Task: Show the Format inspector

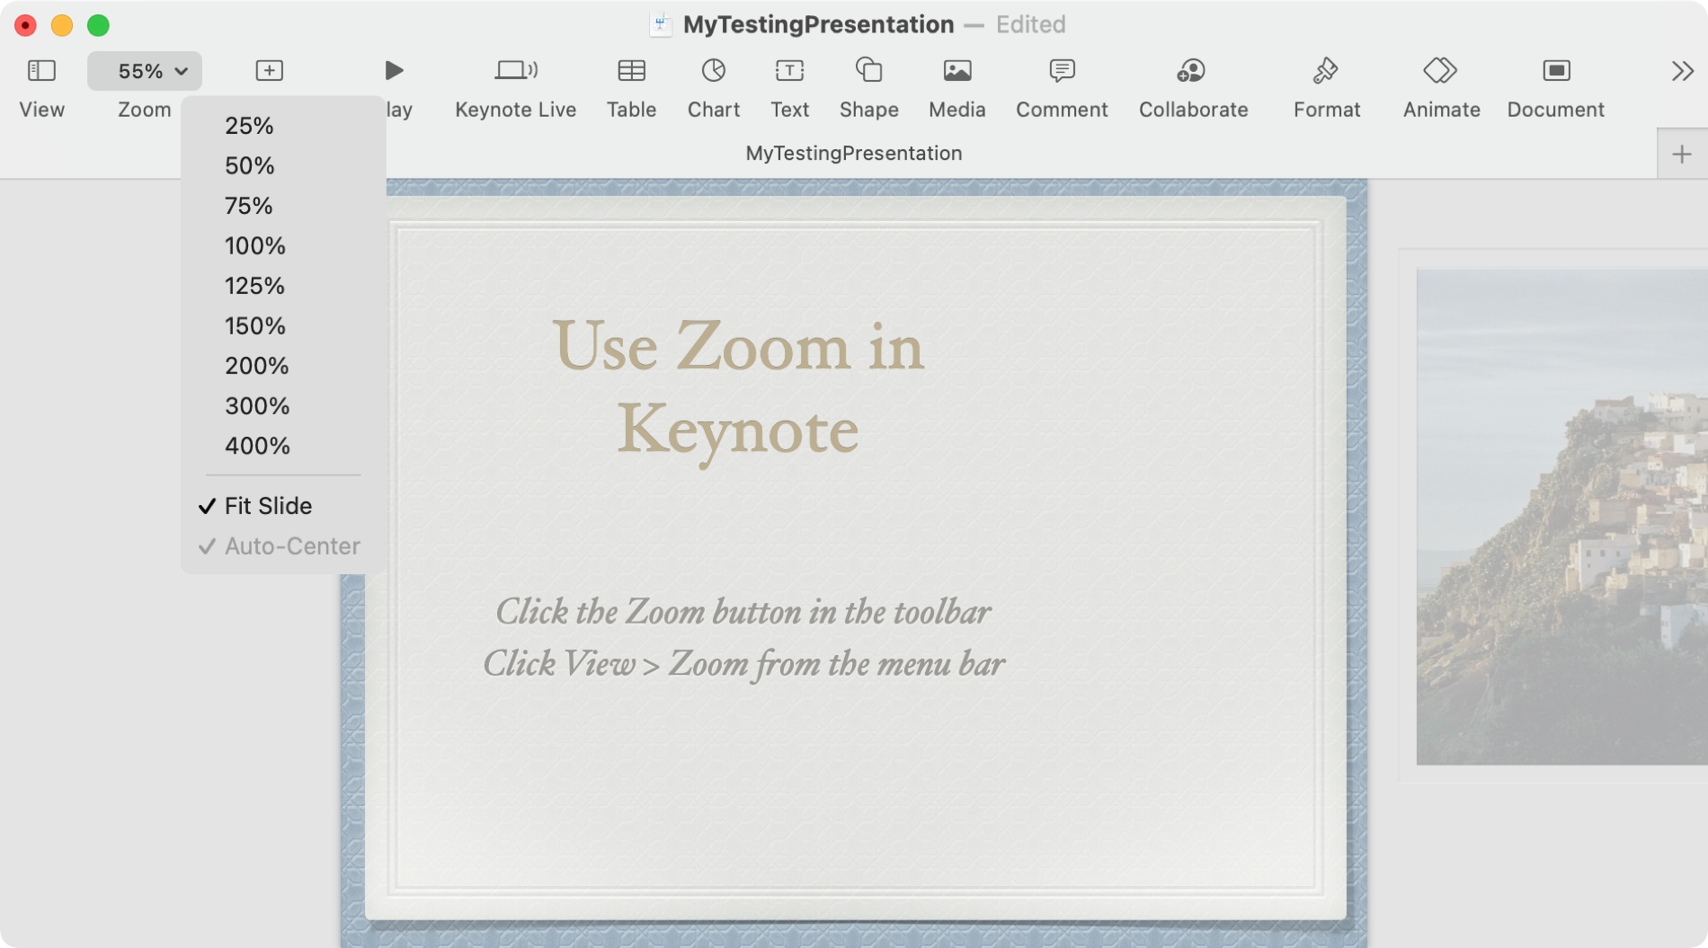Action: [x=1326, y=70]
